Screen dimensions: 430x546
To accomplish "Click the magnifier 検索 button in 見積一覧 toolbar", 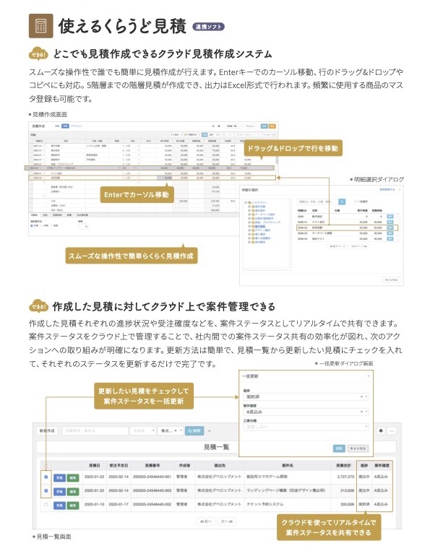I will pyautogui.click(x=194, y=430).
